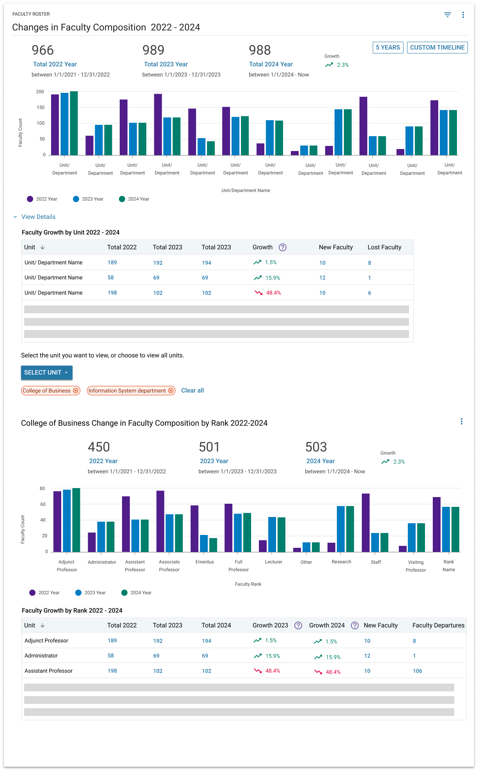Toggle 2023 Year legend in top chart

point(88,199)
